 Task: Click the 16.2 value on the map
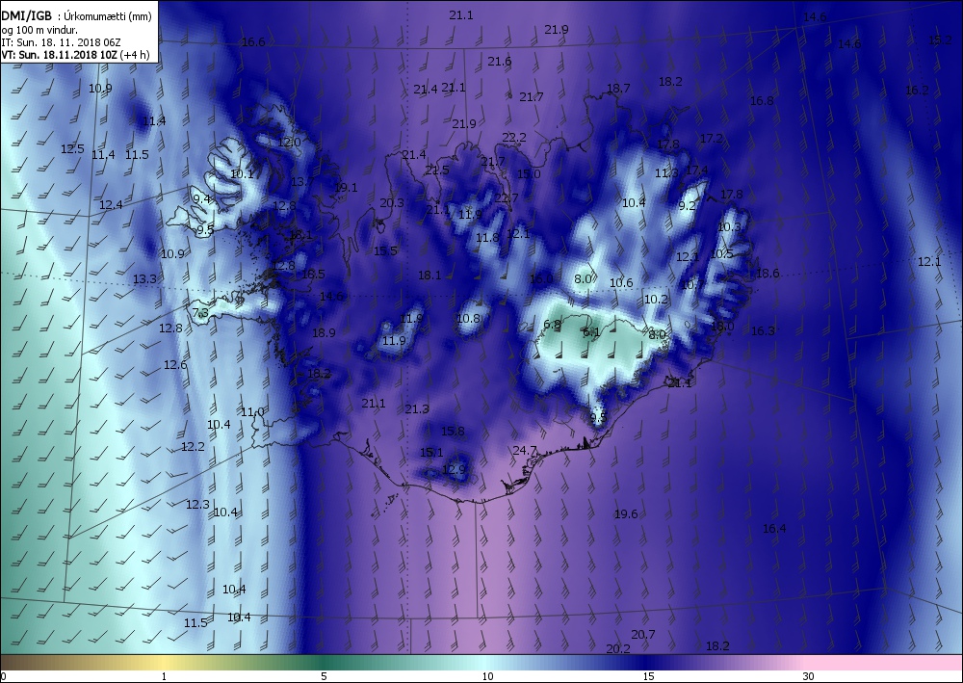[x=917, y=91]
